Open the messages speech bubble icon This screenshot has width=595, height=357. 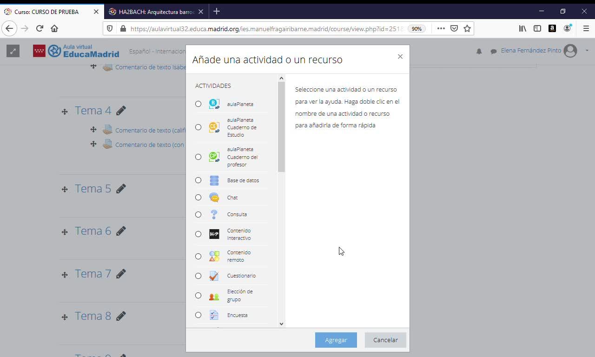(494, 51)
